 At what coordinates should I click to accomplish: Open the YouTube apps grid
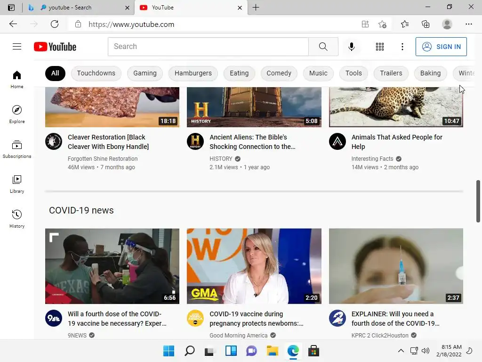[380, 47]
